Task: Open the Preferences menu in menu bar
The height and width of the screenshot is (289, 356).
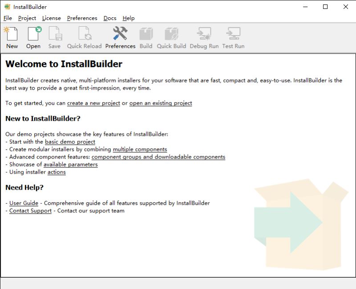Action: click(82, 18)
